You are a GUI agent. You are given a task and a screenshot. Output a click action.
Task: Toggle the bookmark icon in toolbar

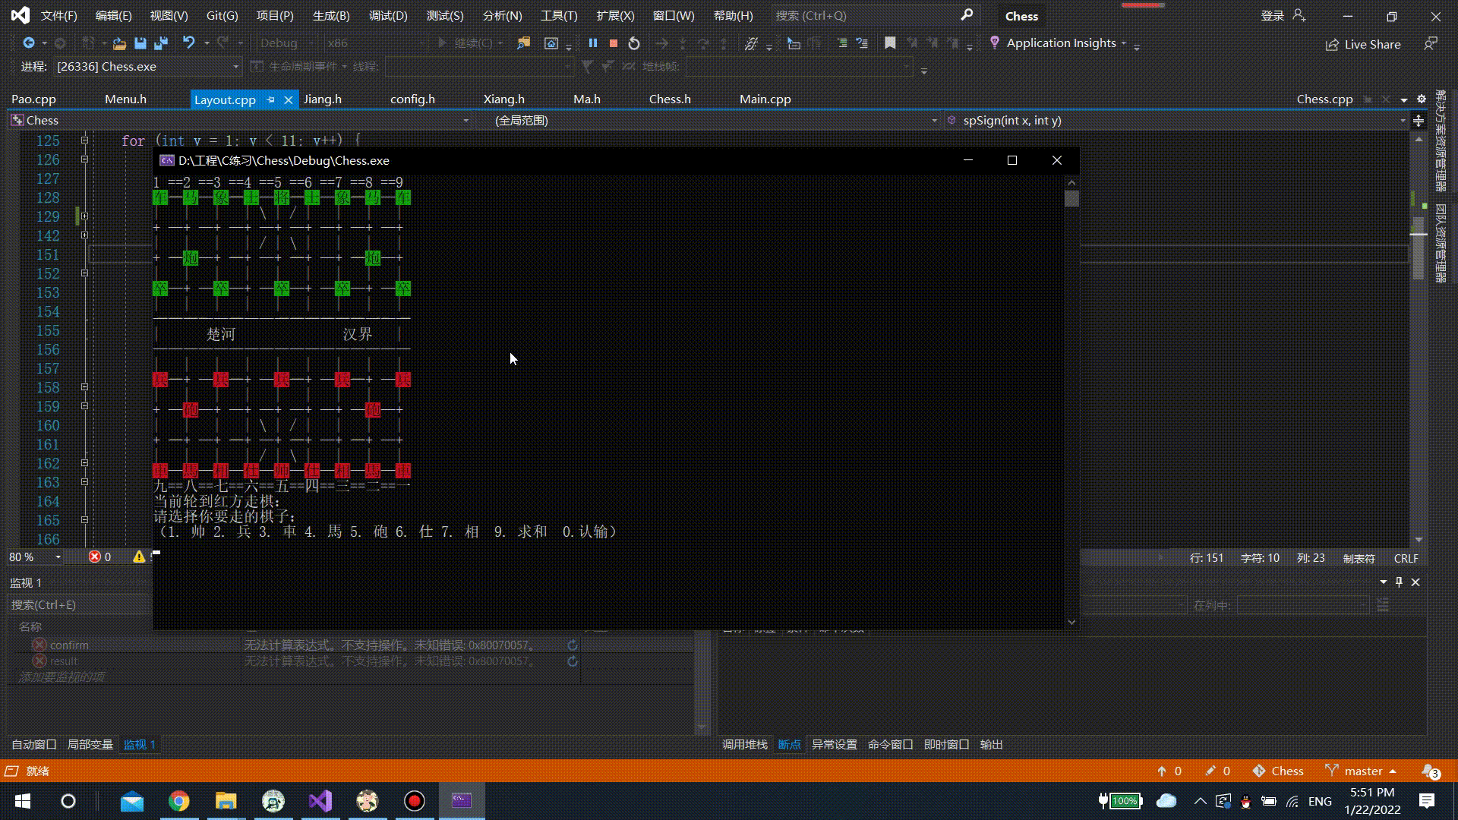890,43
